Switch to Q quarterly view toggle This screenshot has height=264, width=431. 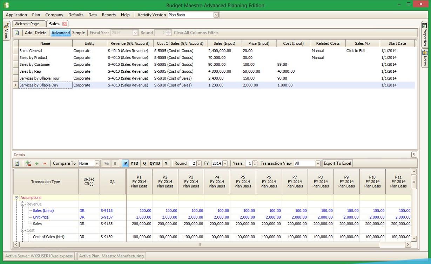pyautogui.click(x=144, y=163)
